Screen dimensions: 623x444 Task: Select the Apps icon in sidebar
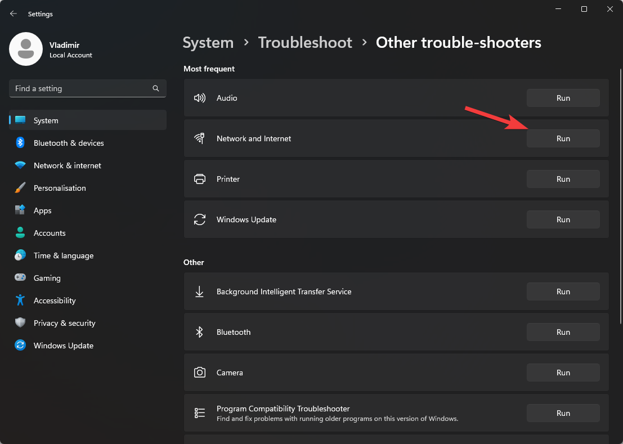tap(20, 210)
